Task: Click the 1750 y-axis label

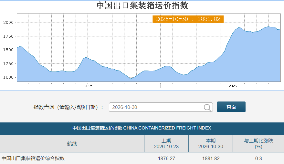Action: click(x=8, y=36)
